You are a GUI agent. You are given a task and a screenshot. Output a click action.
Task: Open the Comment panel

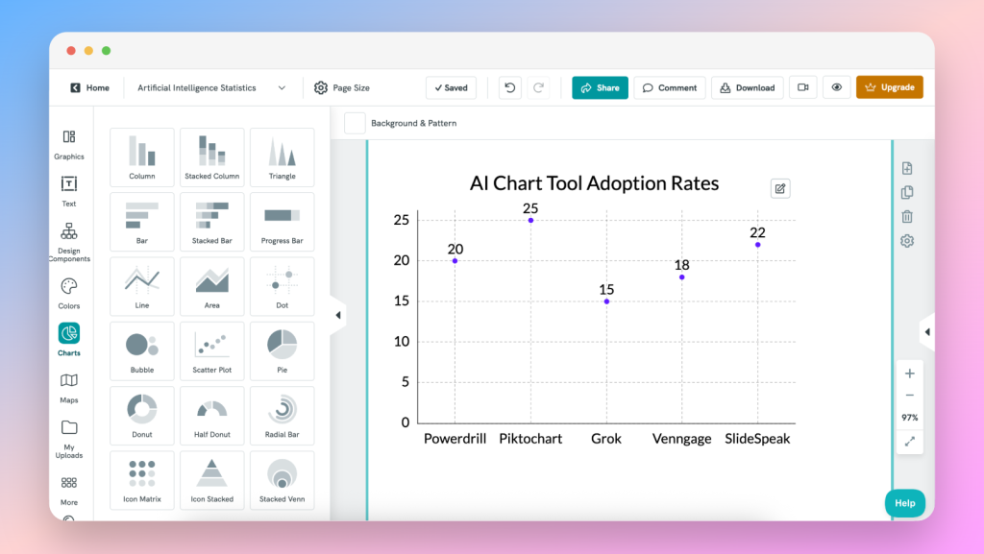pos(670,87)
